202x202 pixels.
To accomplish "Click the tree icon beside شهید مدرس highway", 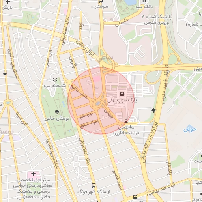I will [x=153, y=110].
